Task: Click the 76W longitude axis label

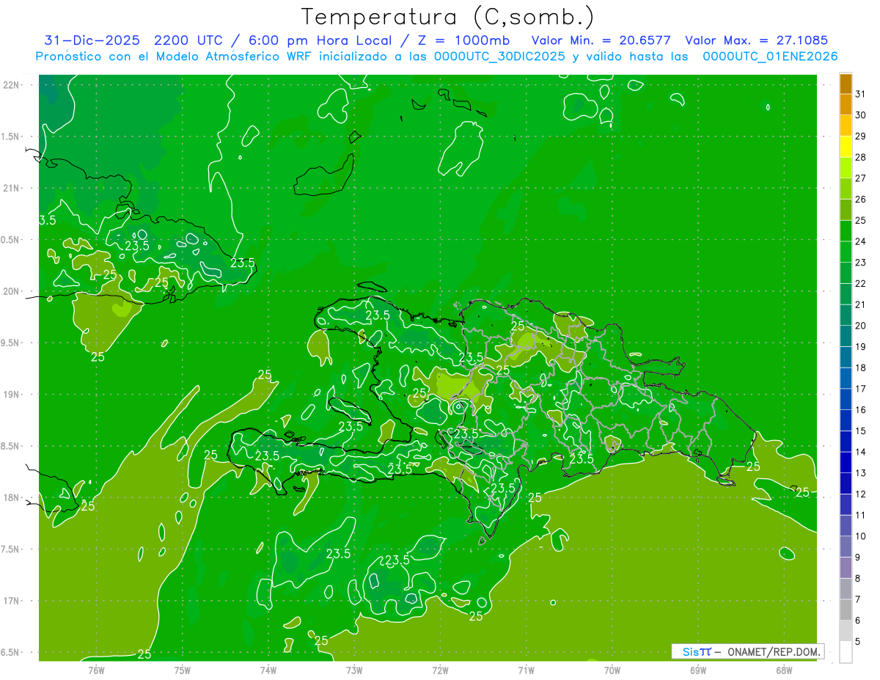Action: point(96,670)
